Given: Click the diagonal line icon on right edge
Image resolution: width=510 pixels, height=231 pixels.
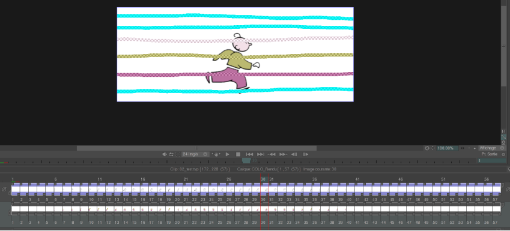Looking at the screenshot, I should 503,137.
